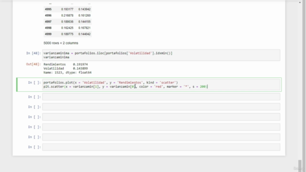306x172 pixels.
Task: Select the fourth empty code cell
Action: click(161, 127)
